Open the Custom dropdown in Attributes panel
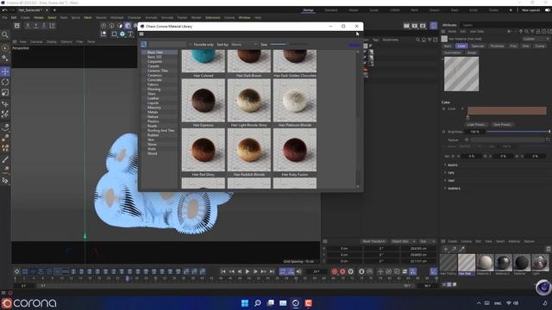552x310 pixels. pyautogui.click(x=536, y=39)
